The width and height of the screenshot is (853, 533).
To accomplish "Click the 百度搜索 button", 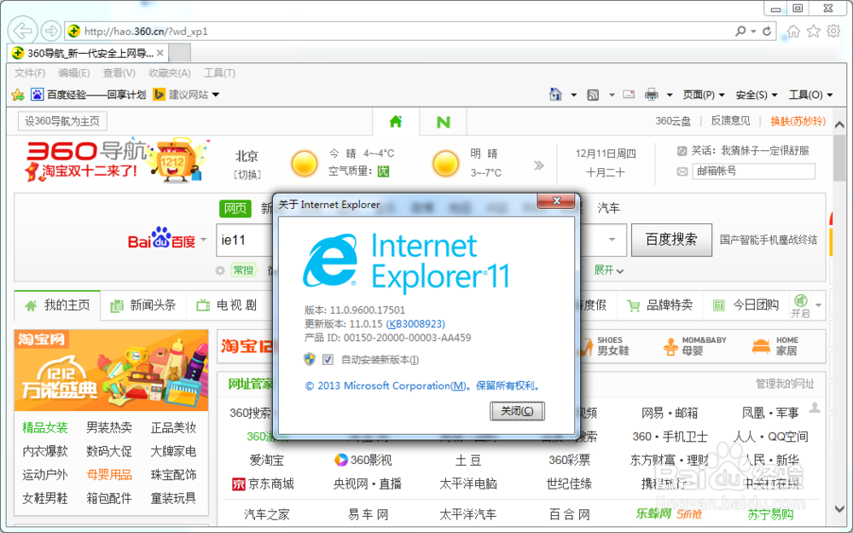I will point(671,240).
